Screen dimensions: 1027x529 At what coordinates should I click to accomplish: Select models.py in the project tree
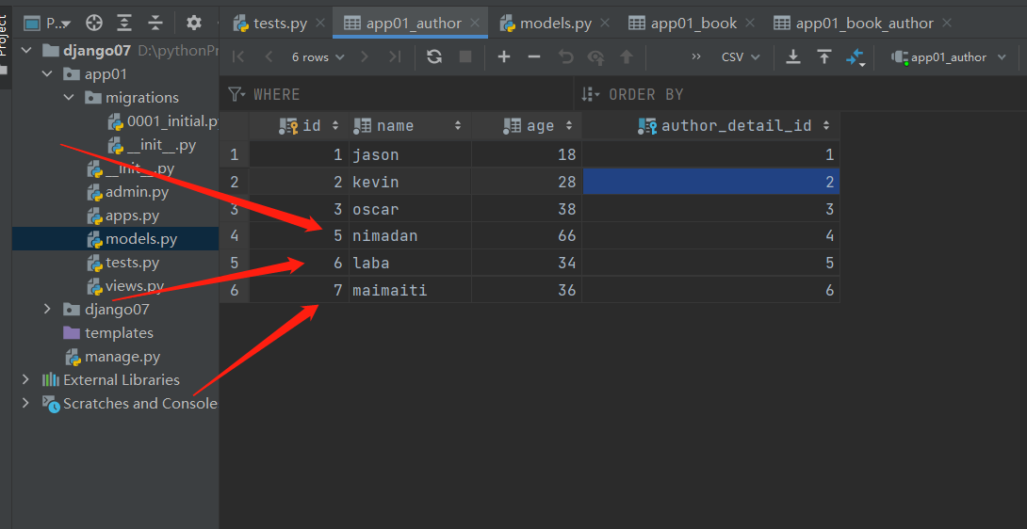pyautogui.click(x=132, y=239)
